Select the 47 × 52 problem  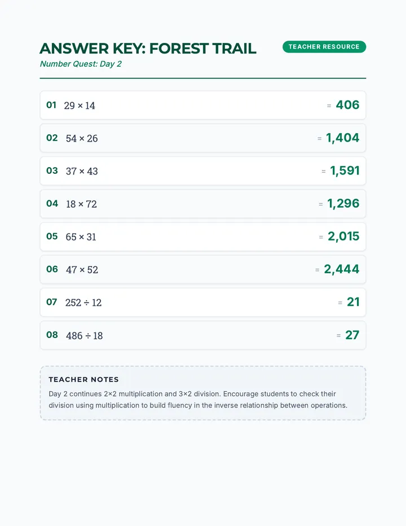click(82, 270)
